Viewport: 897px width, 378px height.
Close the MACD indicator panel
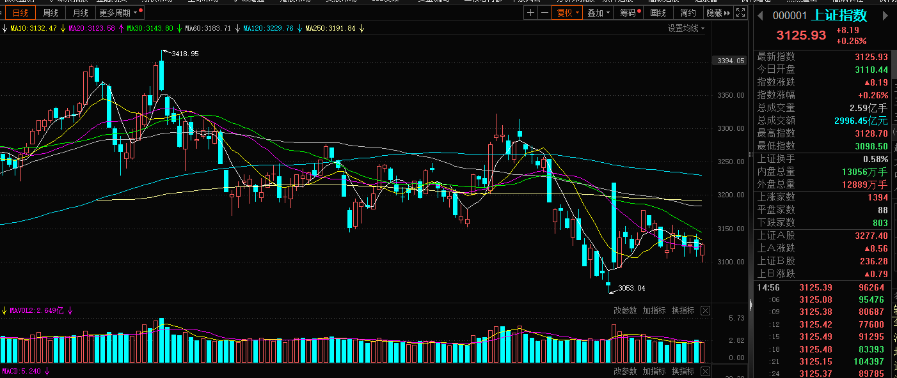pos(705,371)
